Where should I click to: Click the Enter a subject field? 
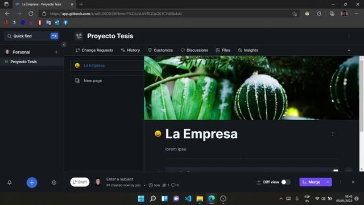click(x=120, y=179)
